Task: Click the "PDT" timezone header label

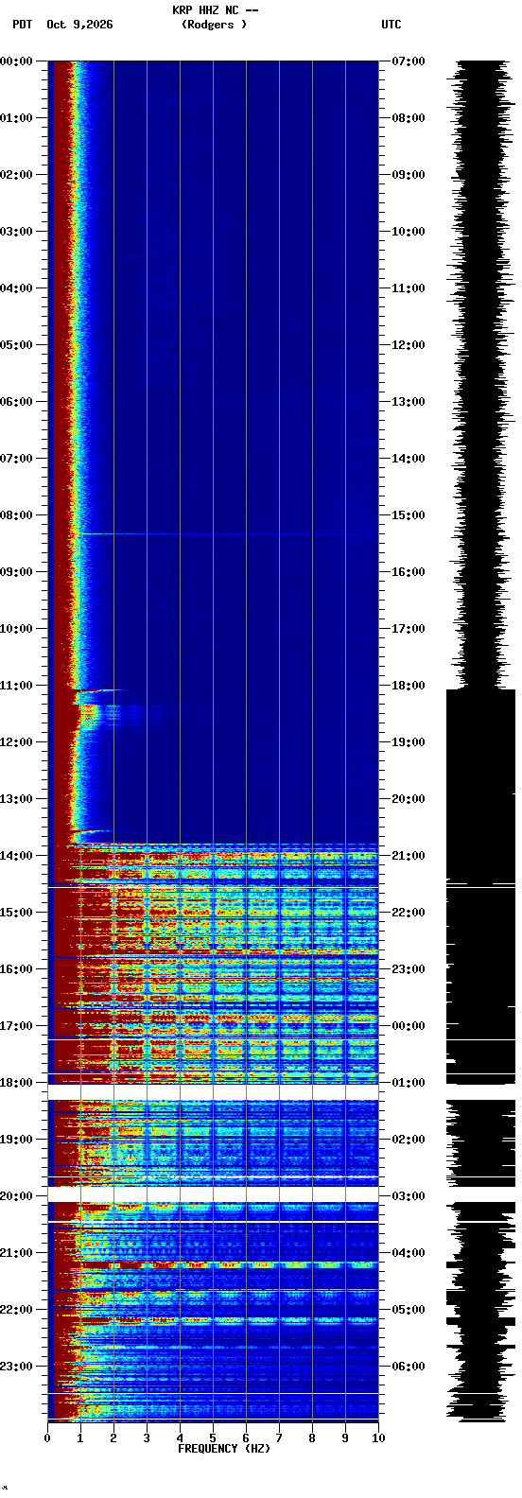Action: click(x=22, y=25)
